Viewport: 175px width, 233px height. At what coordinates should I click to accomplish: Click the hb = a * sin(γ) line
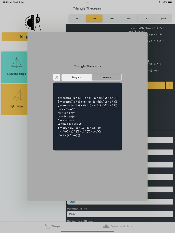(67, 113)
